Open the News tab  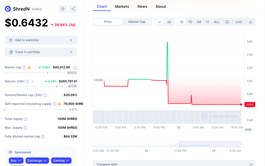(x=142, y=6)
